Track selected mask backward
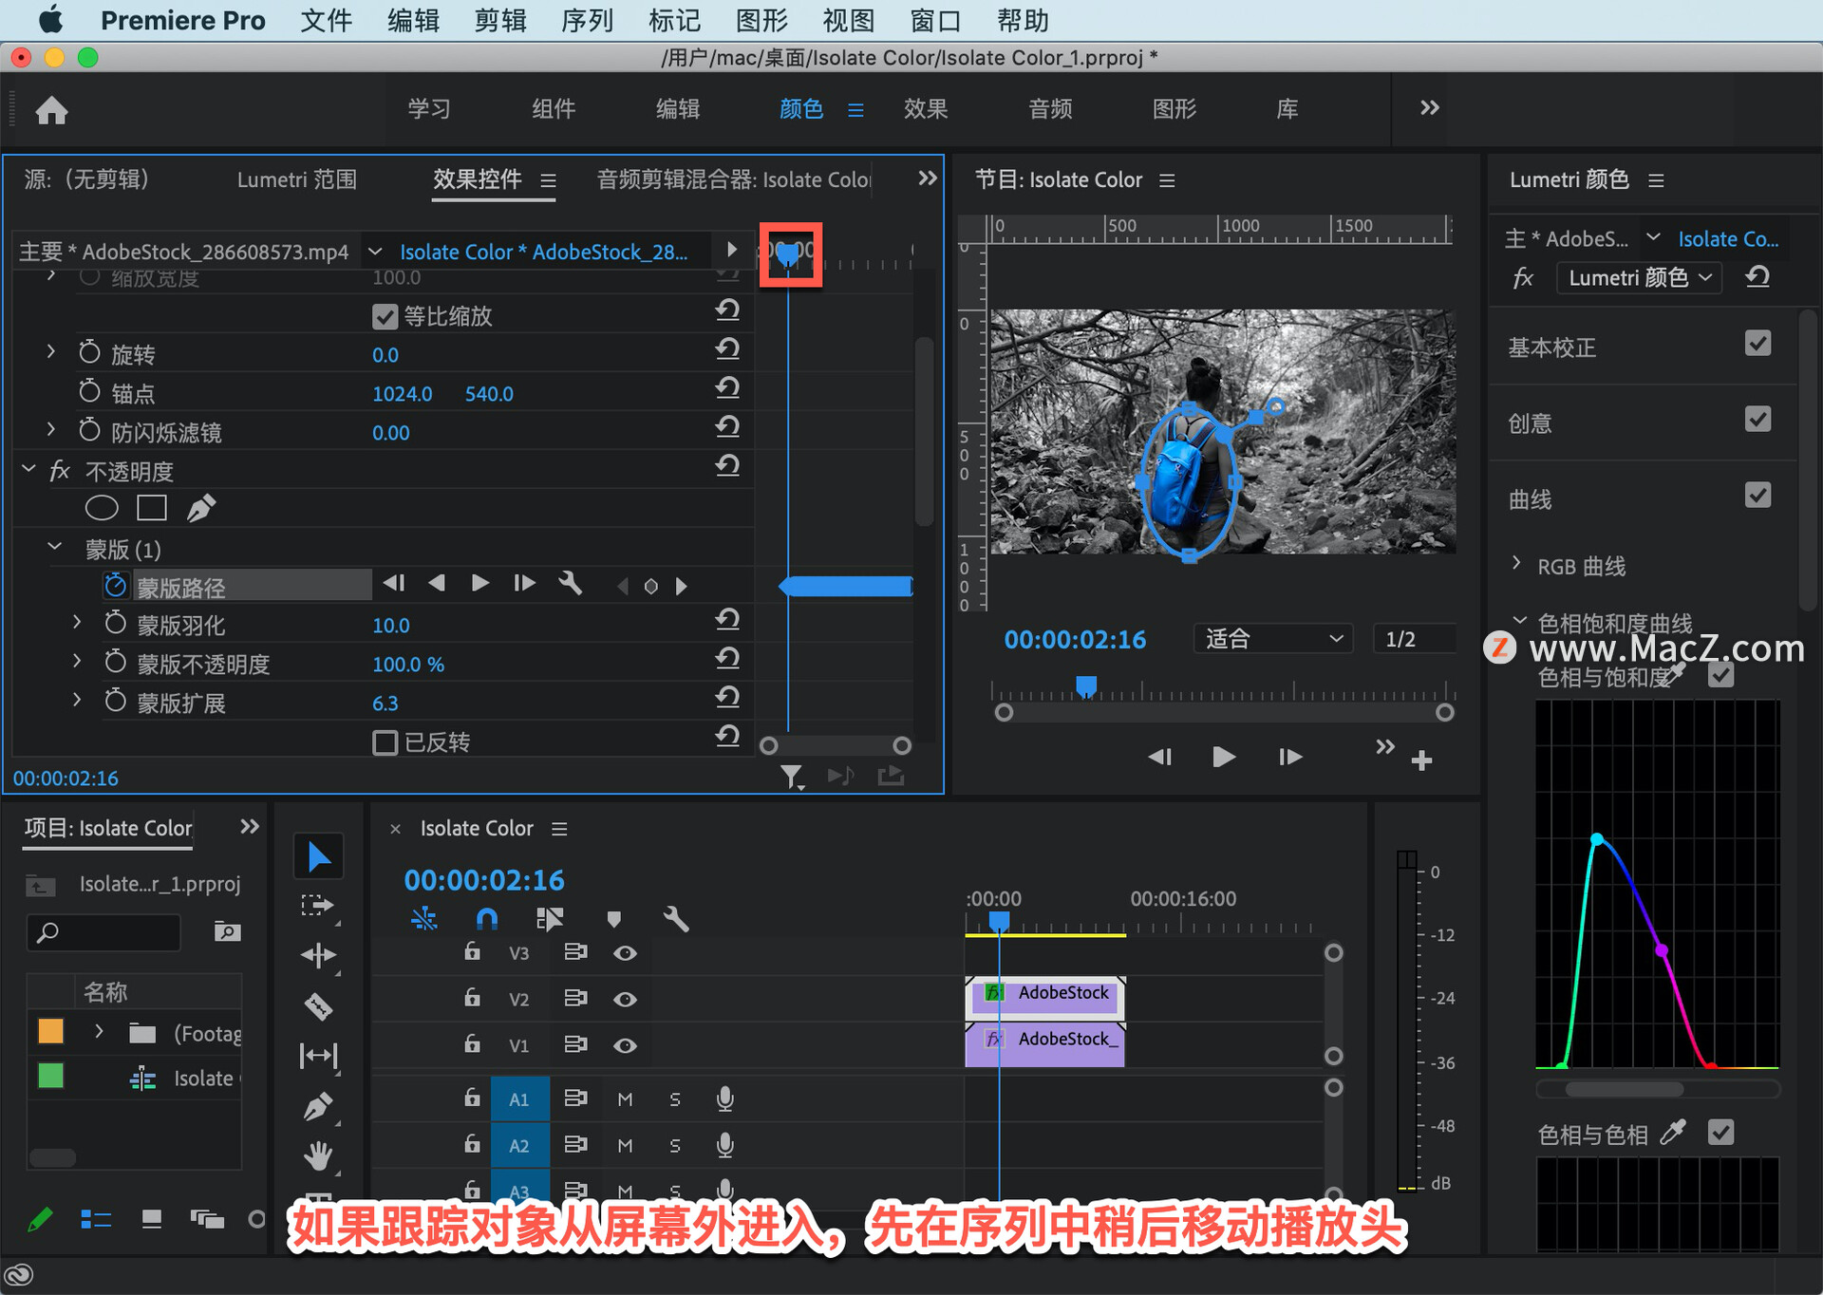The width and height of the screenshot is (1823, 1295). pos(437,583)
